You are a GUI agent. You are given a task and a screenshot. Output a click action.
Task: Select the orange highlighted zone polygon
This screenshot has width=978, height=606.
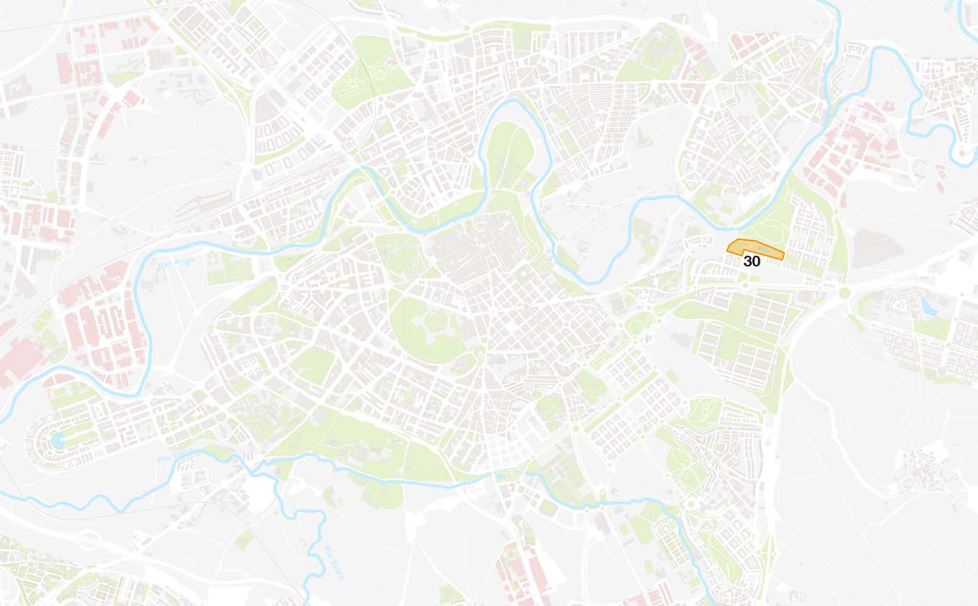click(x=755, y=248)
